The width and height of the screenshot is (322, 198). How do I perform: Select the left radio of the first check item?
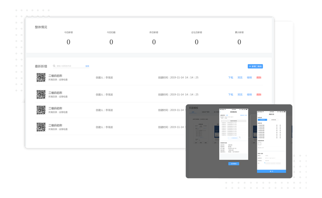pyautogui.click(x=277, y=125)
